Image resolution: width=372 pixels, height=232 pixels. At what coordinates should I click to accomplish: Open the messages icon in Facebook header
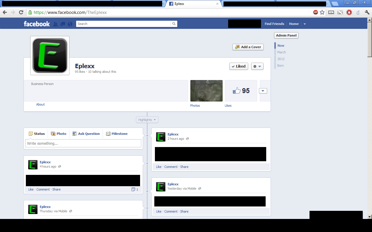[x=63, y=24]
